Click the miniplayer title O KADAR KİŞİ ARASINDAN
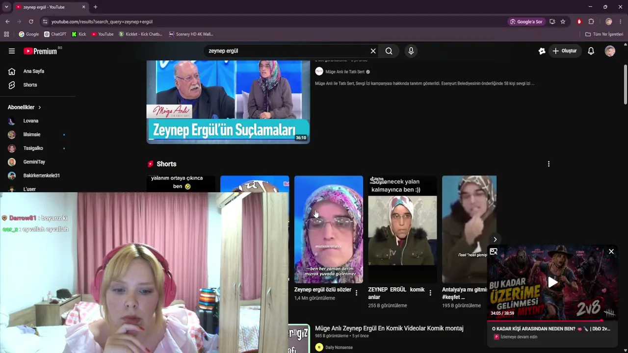 coord(551,328)
